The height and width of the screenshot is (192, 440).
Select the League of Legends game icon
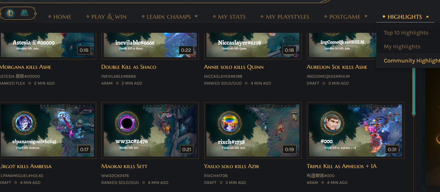coord(10,13)
